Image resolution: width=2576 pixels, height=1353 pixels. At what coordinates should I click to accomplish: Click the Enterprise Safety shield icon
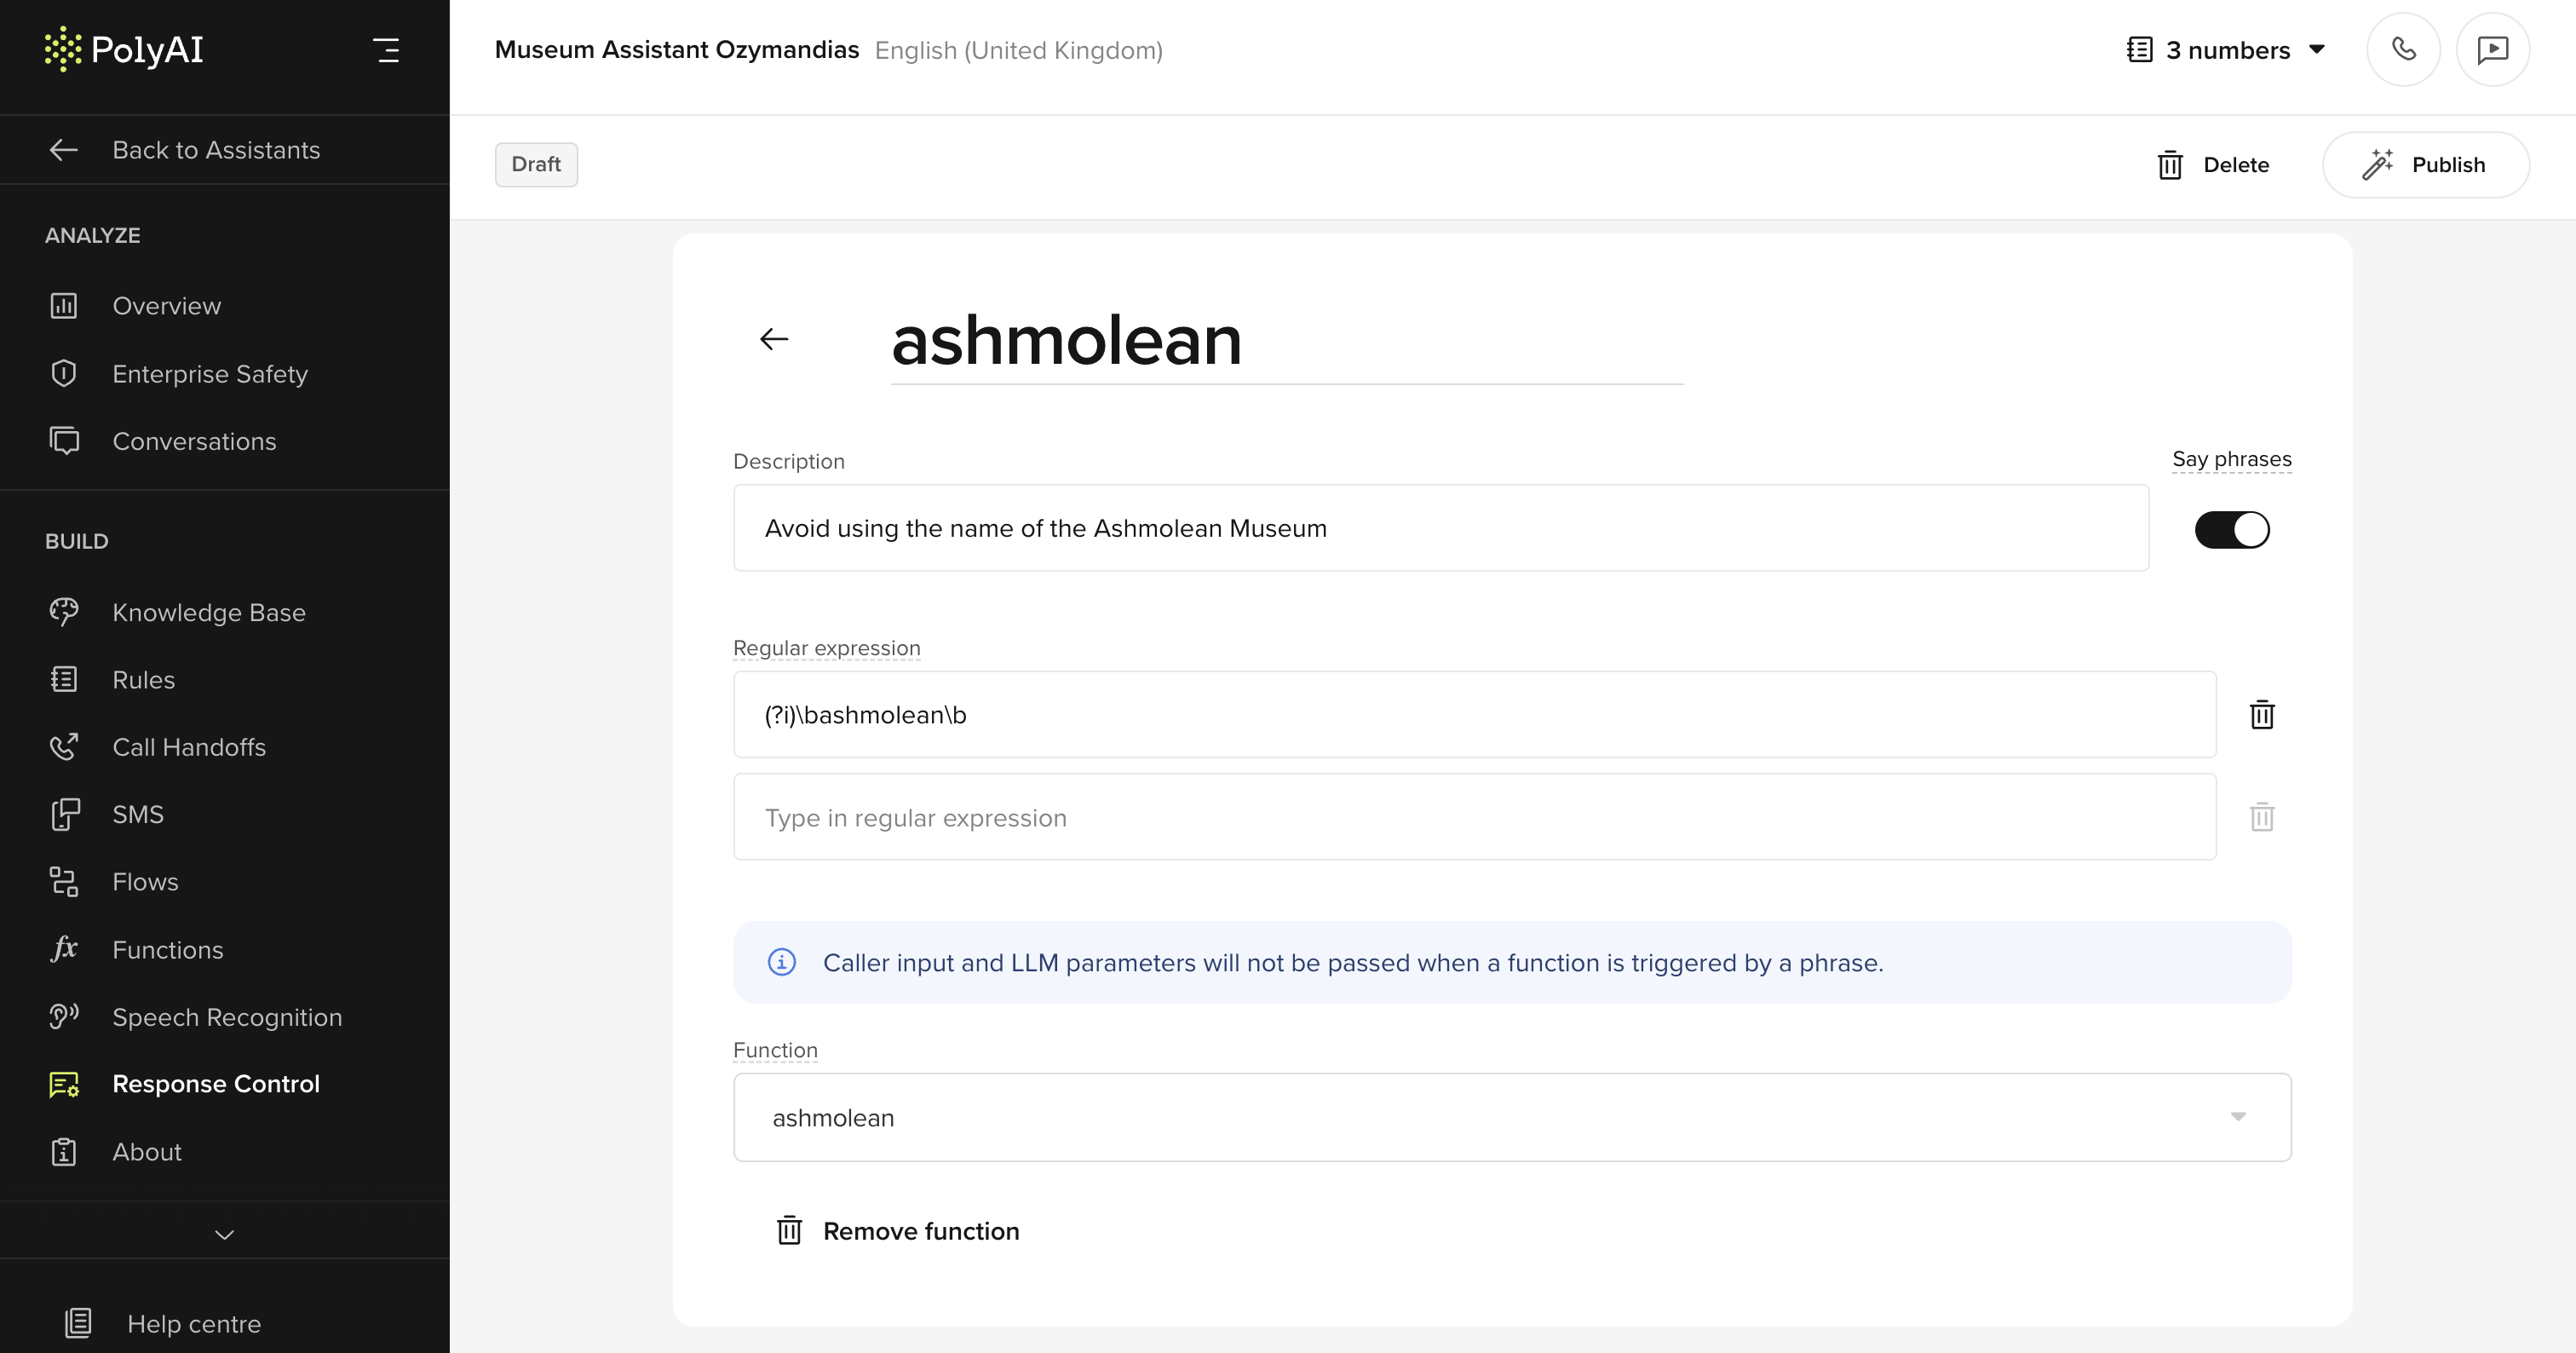[64, 373]
